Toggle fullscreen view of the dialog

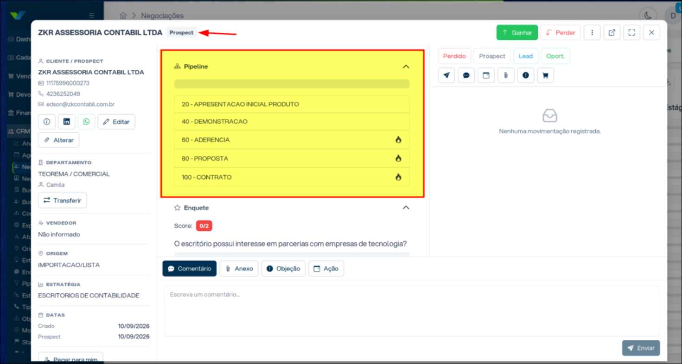point(631,33)
